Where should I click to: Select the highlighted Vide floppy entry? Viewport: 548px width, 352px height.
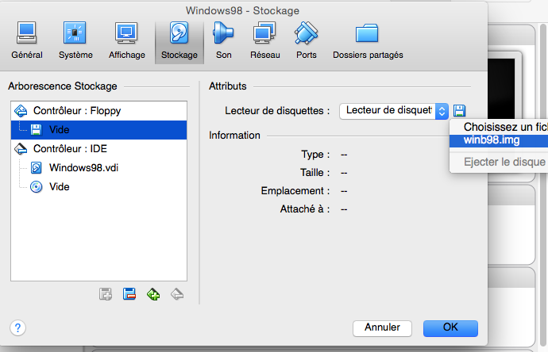tap(99, 130)
